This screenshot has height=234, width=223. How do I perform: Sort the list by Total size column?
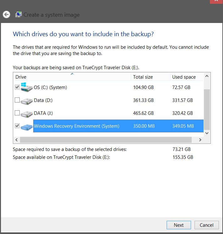pyautogui.click(x=151, y=77)
